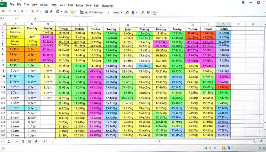The height and width of the screenshot is (152, 266).
Task: Open the About menu
Action: (44, 5)
